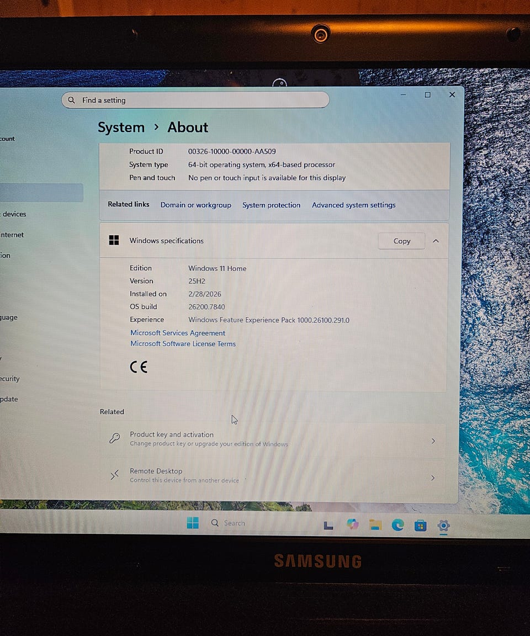
Task: Click the Product ID value 00326-10000-00000-AA509
Action: (232, 151)
